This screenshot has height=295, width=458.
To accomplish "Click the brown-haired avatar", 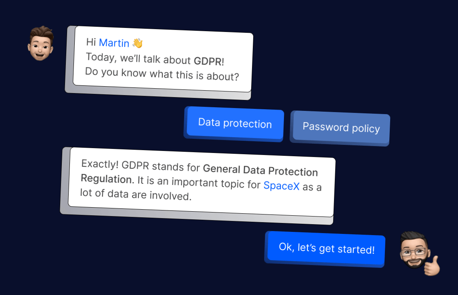I will click(x=40, y=44).
